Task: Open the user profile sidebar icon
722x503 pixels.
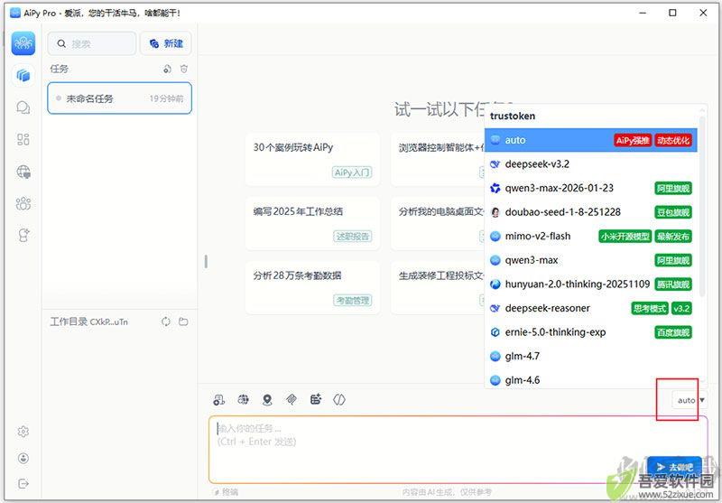Action: [23, 458]
